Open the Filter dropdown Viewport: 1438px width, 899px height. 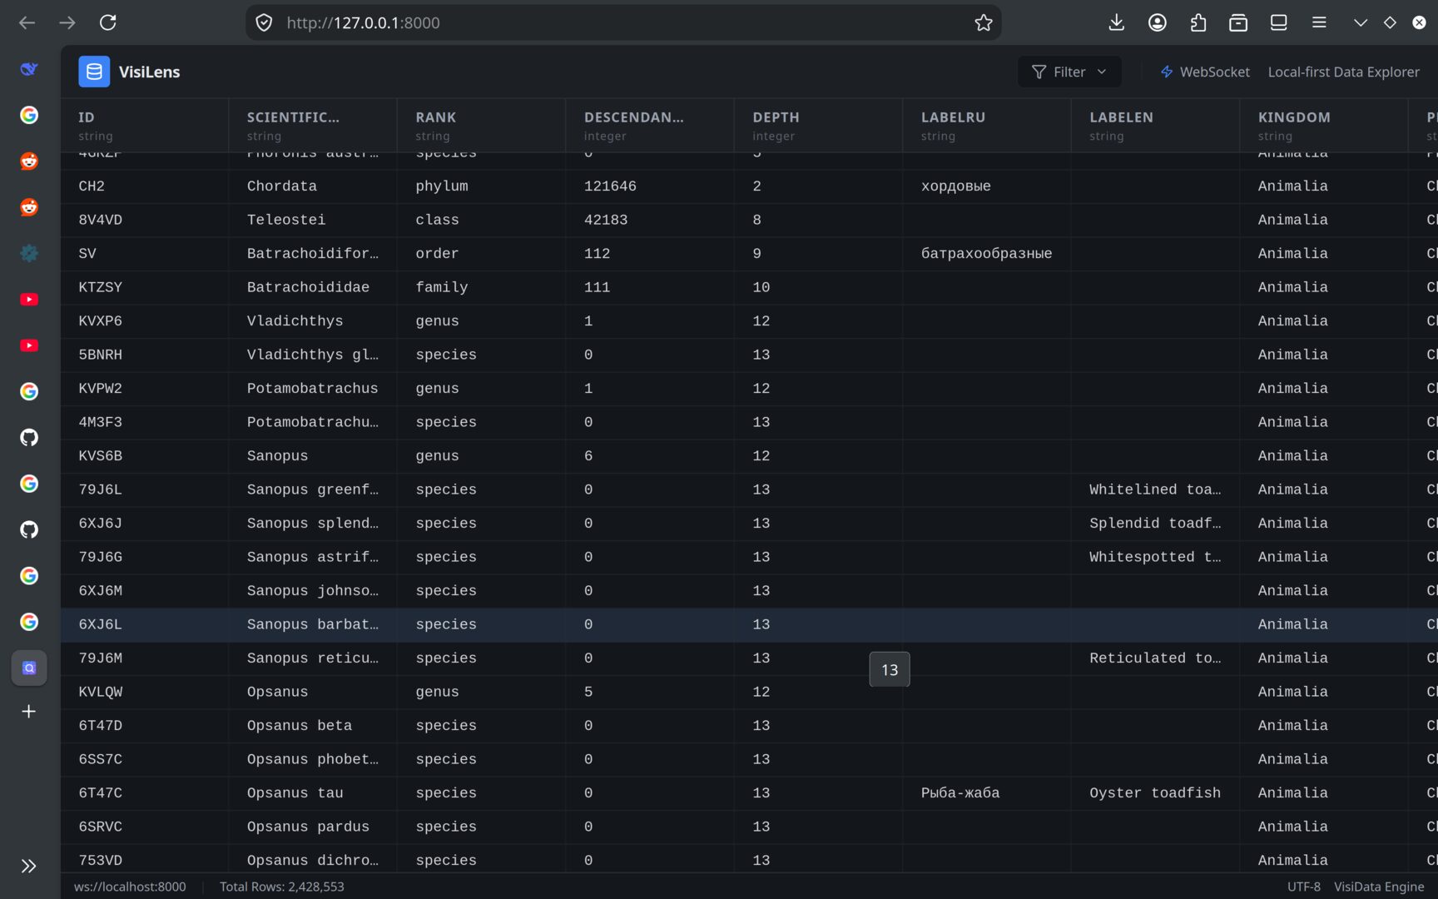tap(1069, 72)
